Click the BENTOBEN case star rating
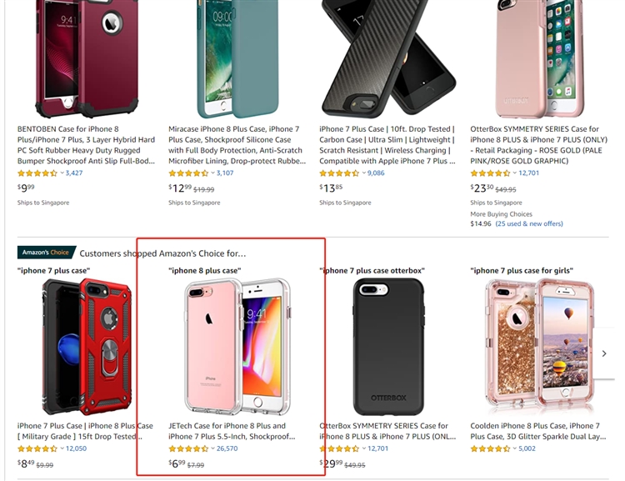 click(37, 173)
